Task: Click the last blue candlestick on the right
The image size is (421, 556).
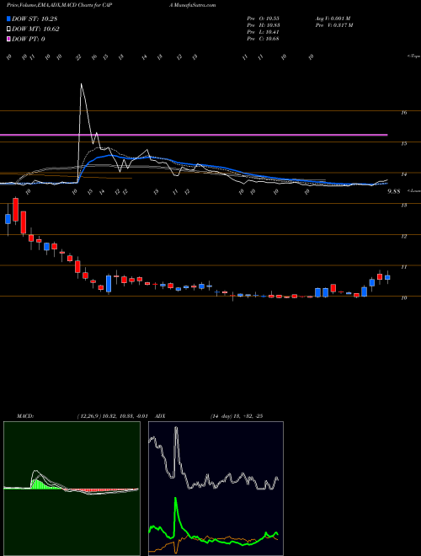Action: pos(387,277)
